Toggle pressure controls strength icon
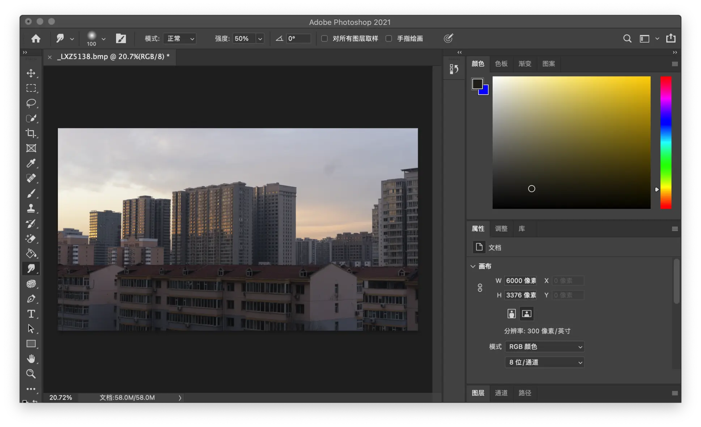This screenshot has width=701, height=427. tap(448, 38)
